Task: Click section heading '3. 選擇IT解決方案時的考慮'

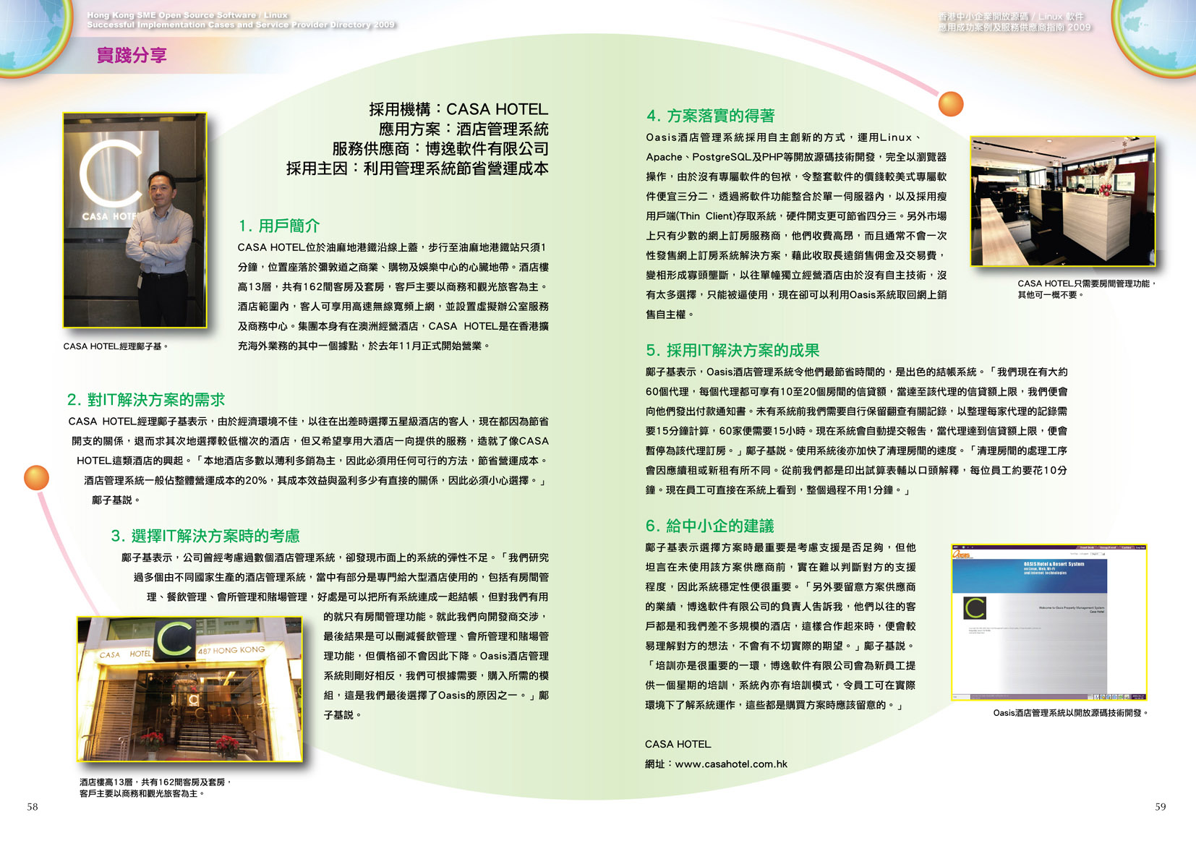Action: [x=205, y=536]
